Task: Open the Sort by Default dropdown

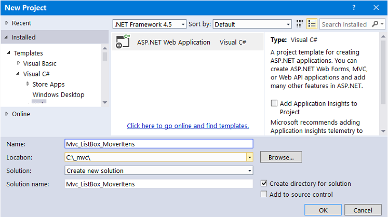Action: tap(252, 24)
